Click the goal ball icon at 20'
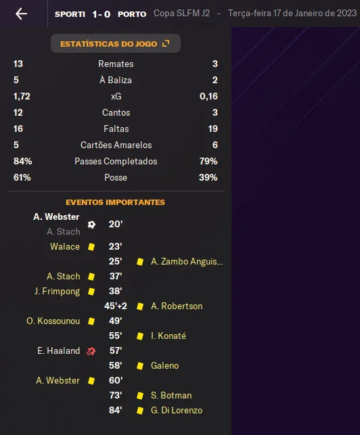Screen dimensions: 360x435 [91, 225]
